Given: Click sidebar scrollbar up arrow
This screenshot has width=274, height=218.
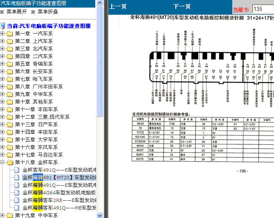Looking at the screenshot, I should [100, 3].
